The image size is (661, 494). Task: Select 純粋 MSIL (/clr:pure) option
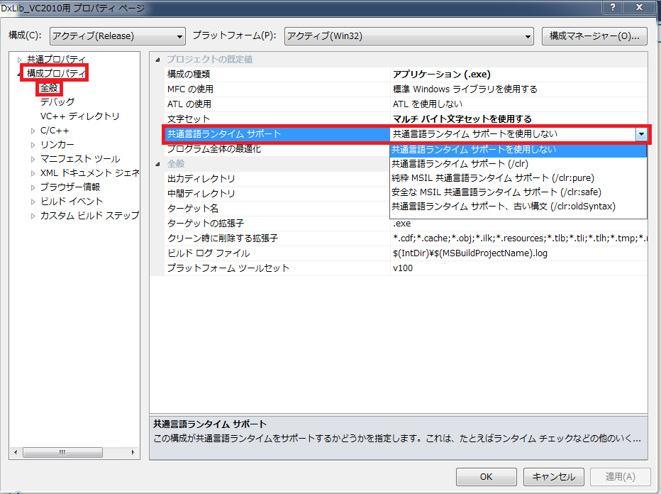coord(492,177)
